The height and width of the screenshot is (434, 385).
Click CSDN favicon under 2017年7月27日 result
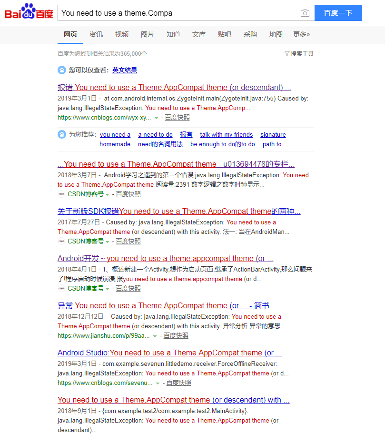click(x=61, y=242)
